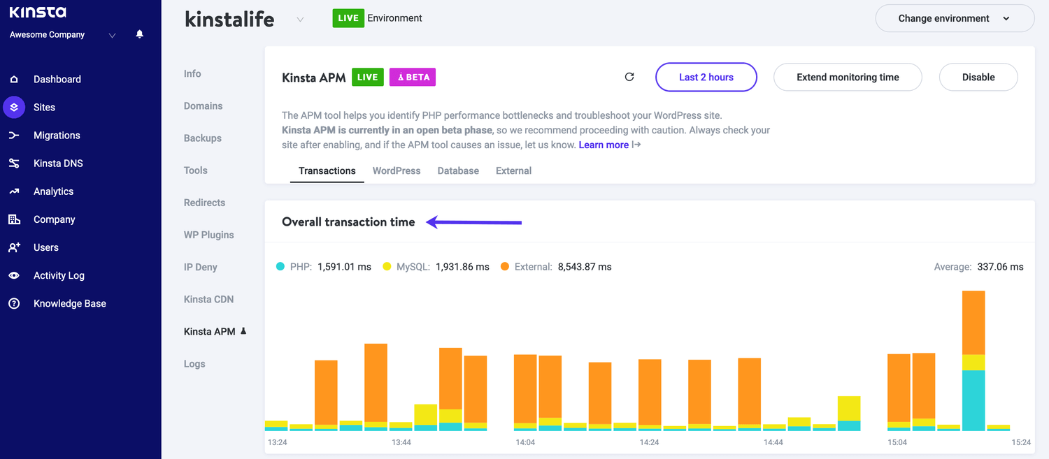Open Analytics in the sidebar
This screenshot has height=459, width=1049.
click(53, 191)
